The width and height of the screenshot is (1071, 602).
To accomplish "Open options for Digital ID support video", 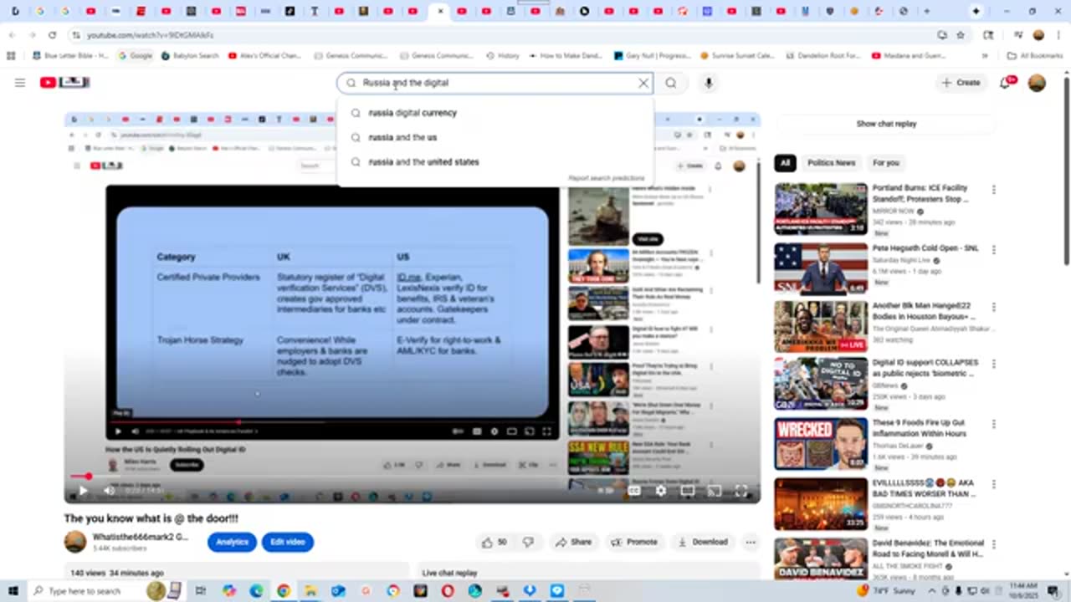I will coord(994,365).
